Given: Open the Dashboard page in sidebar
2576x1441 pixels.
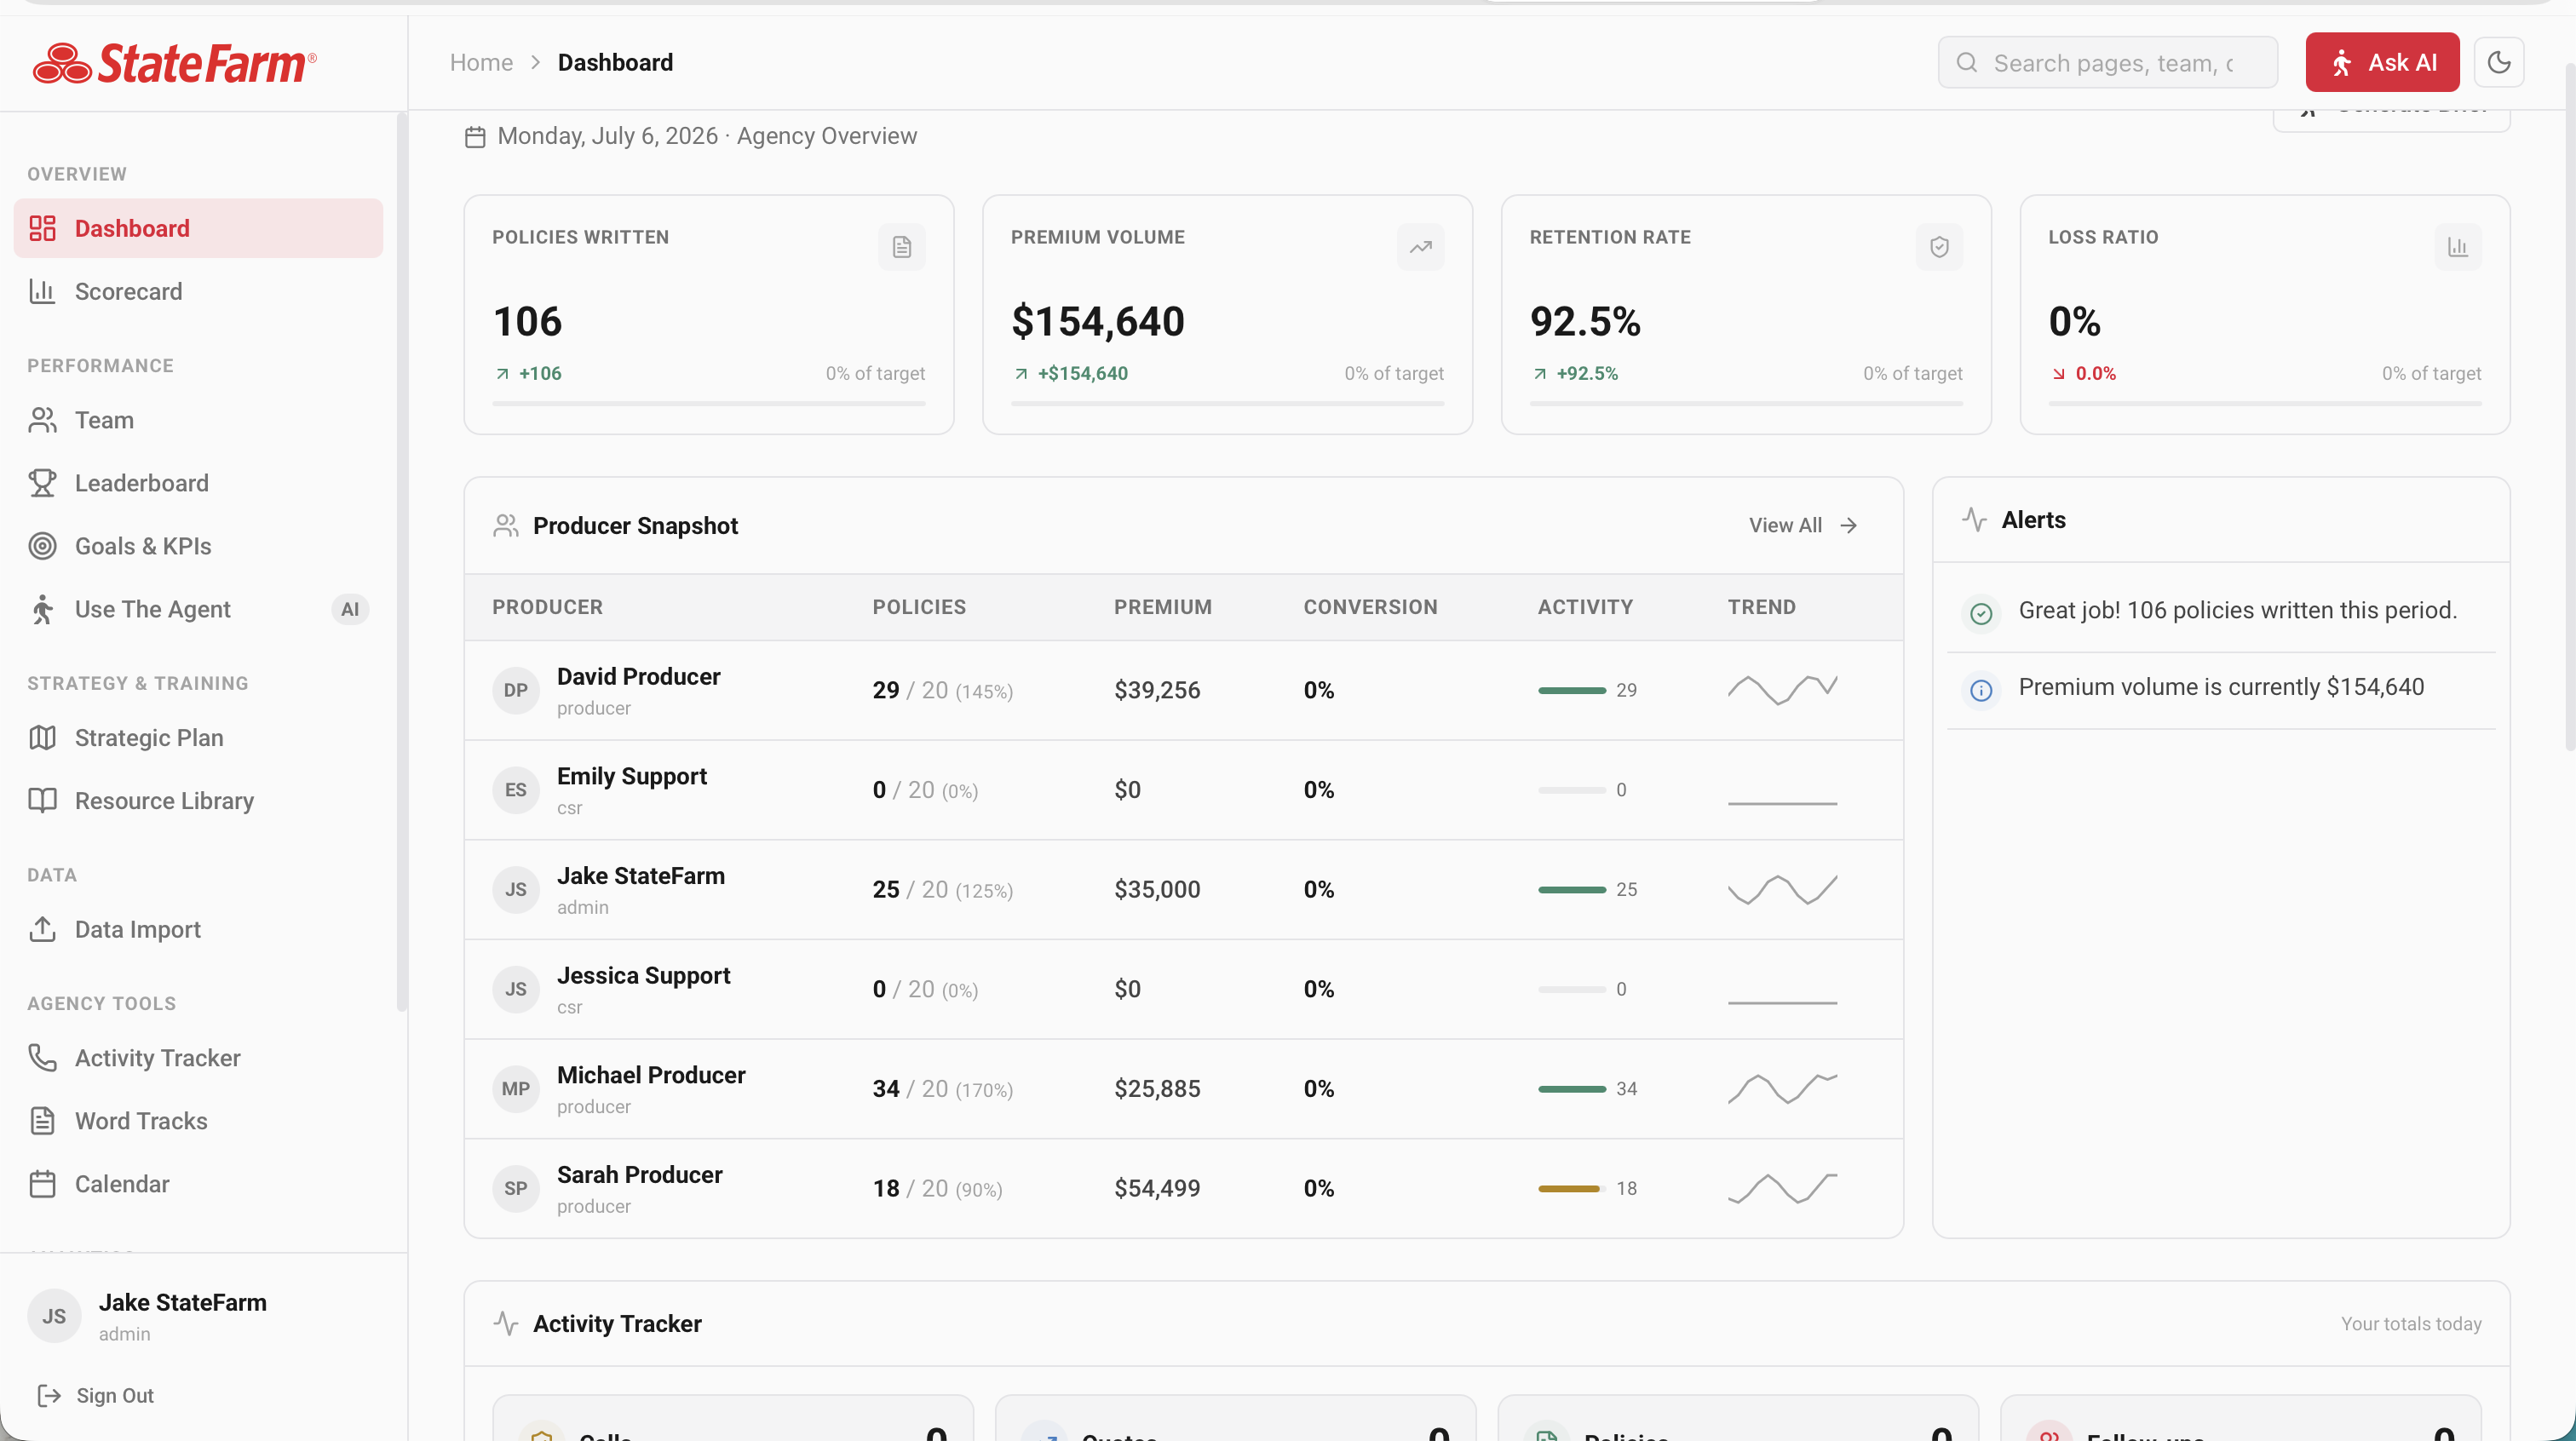Looking at the screenshot, I should tap(198, 228).
